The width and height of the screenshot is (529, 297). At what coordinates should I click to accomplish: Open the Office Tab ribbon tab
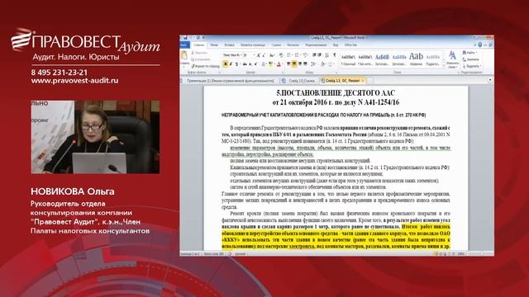point(350,45)
